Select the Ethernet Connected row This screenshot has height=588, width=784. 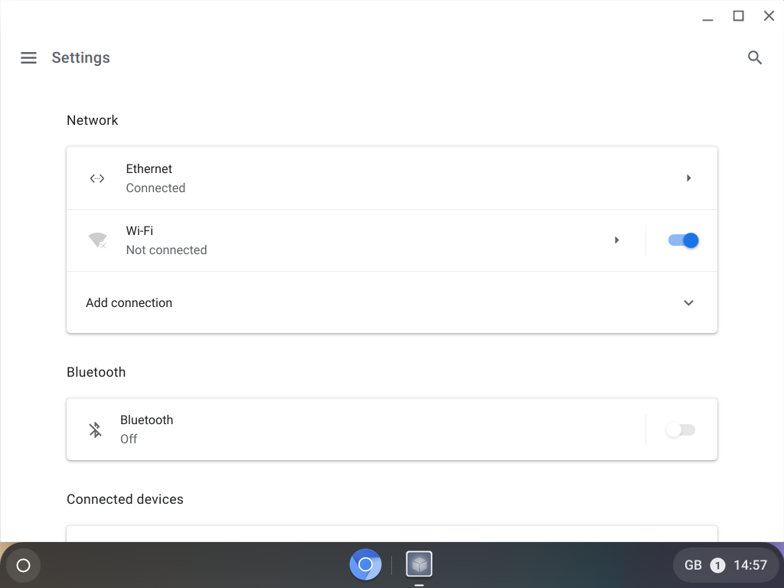[383, 178]
